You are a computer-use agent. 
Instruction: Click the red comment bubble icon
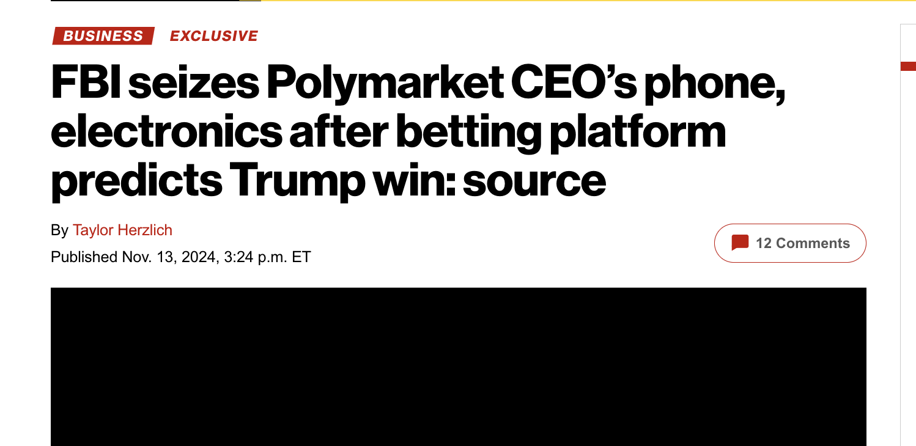click(740, 243)
